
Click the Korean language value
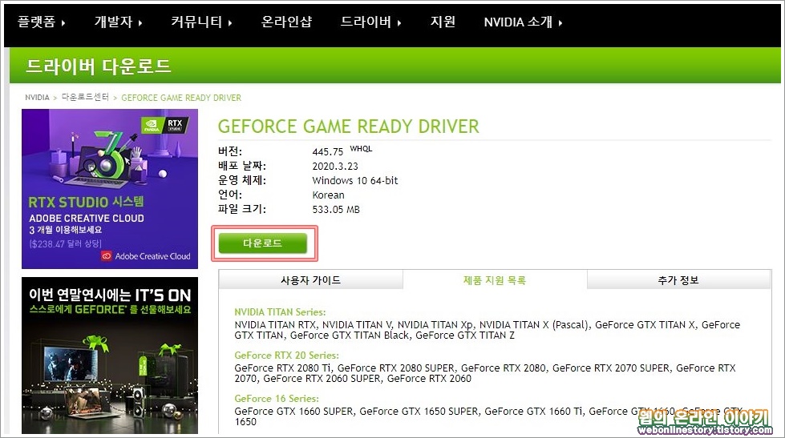coord(329,195)
